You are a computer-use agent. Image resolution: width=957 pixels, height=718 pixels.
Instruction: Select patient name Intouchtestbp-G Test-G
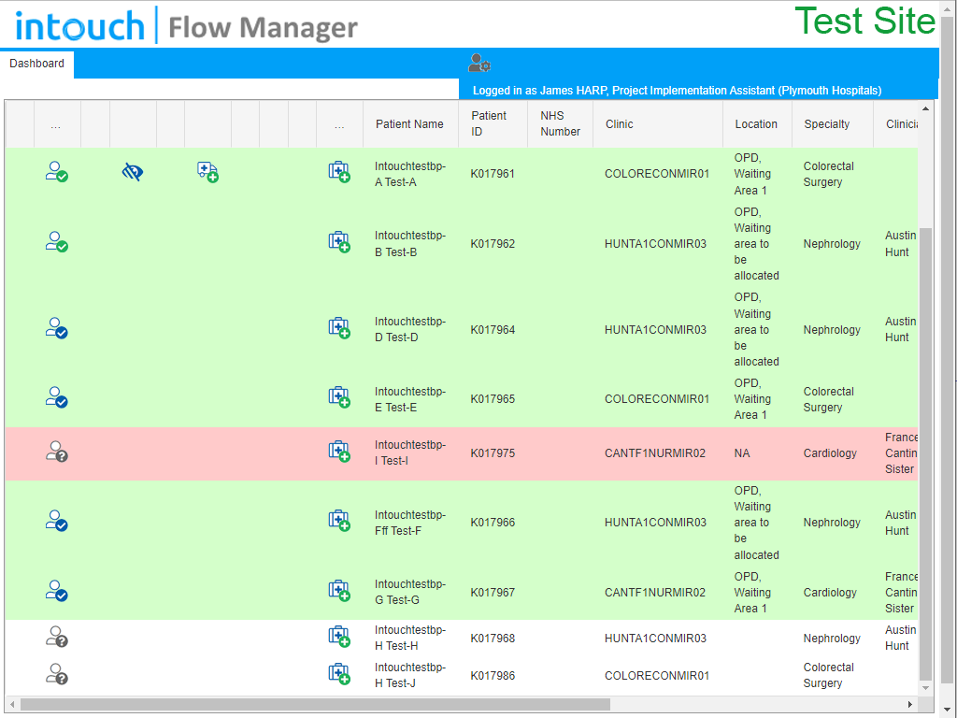(x=410, y=592)
